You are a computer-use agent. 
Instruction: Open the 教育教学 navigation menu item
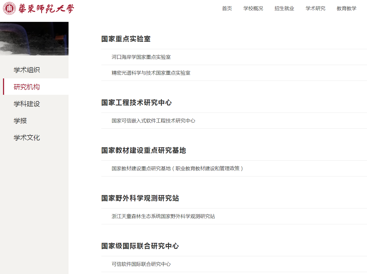point(347,8)
